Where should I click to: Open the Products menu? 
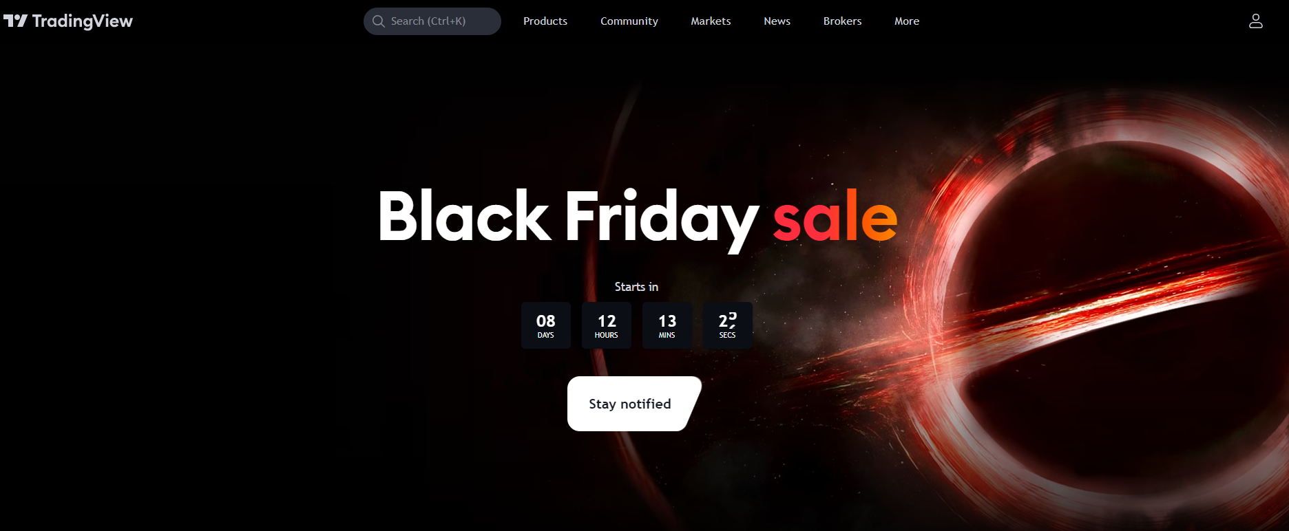pos(545,21)
